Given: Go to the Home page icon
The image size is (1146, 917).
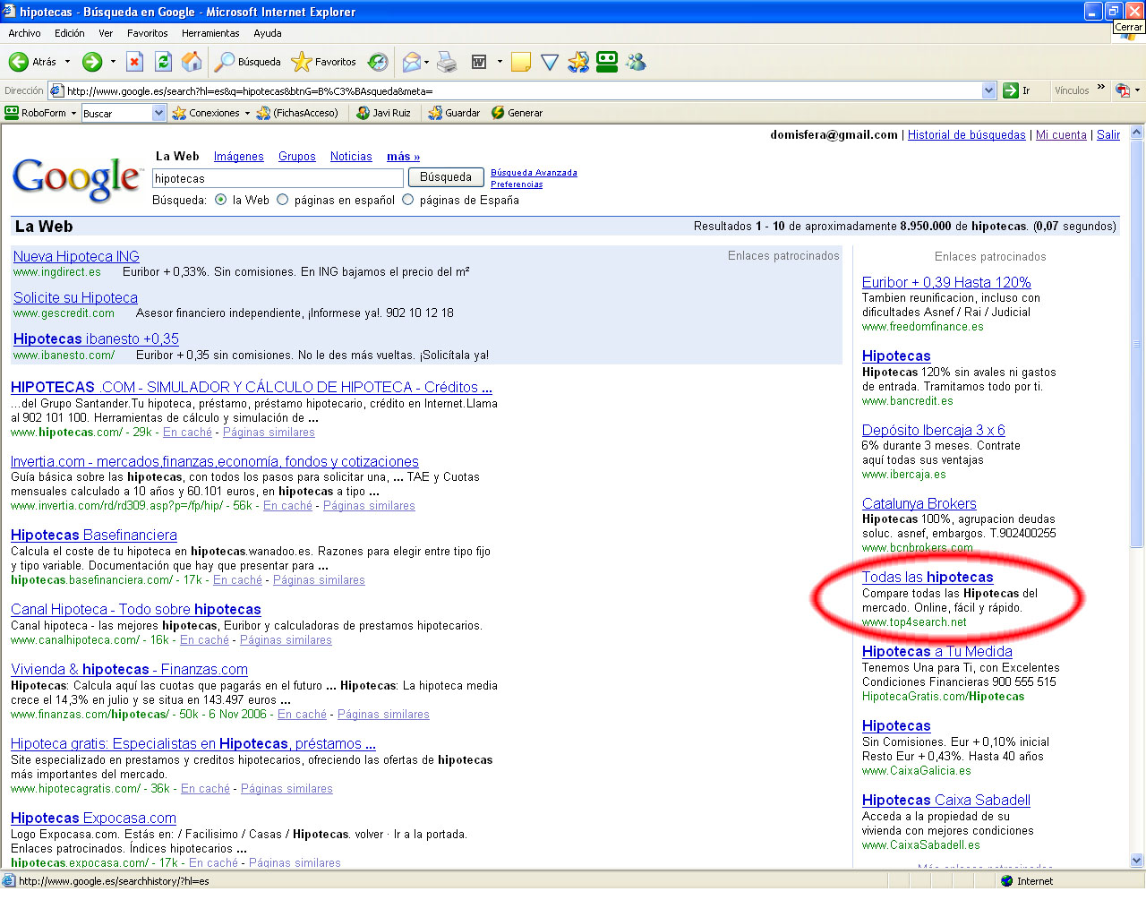Looking at the screenshot, I should [x=192, y=62].
